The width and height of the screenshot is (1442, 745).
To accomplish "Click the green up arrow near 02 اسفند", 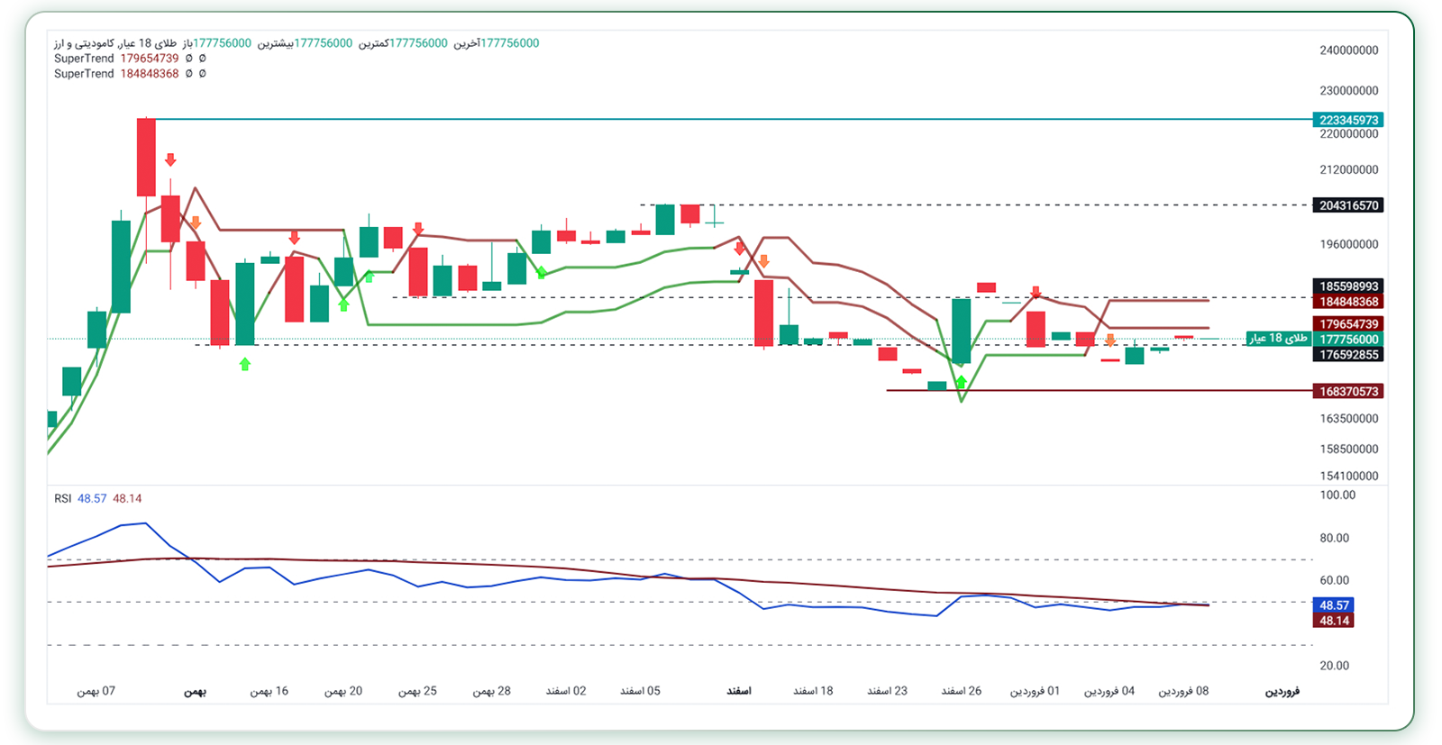I will coord(541,271).
